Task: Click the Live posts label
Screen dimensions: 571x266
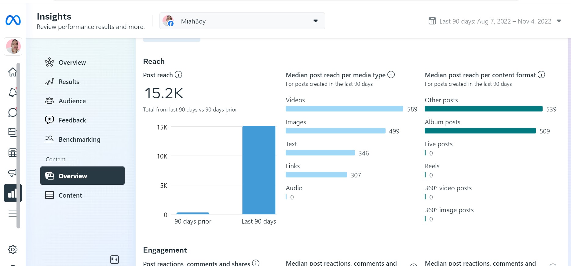Action: tap(438, 144)
